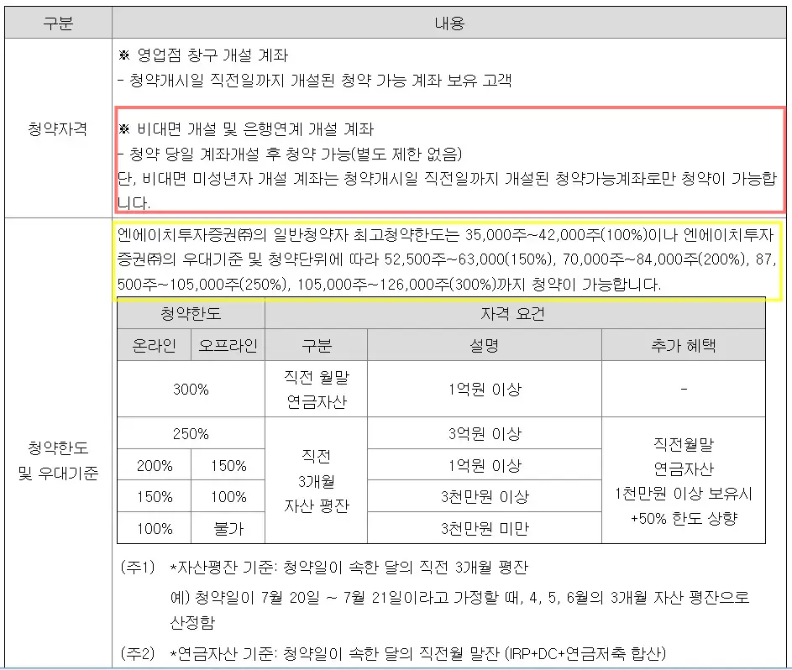Click the 3천만원 미만 cell
This screenshot has width=792, height=670.
click(484, 528)
